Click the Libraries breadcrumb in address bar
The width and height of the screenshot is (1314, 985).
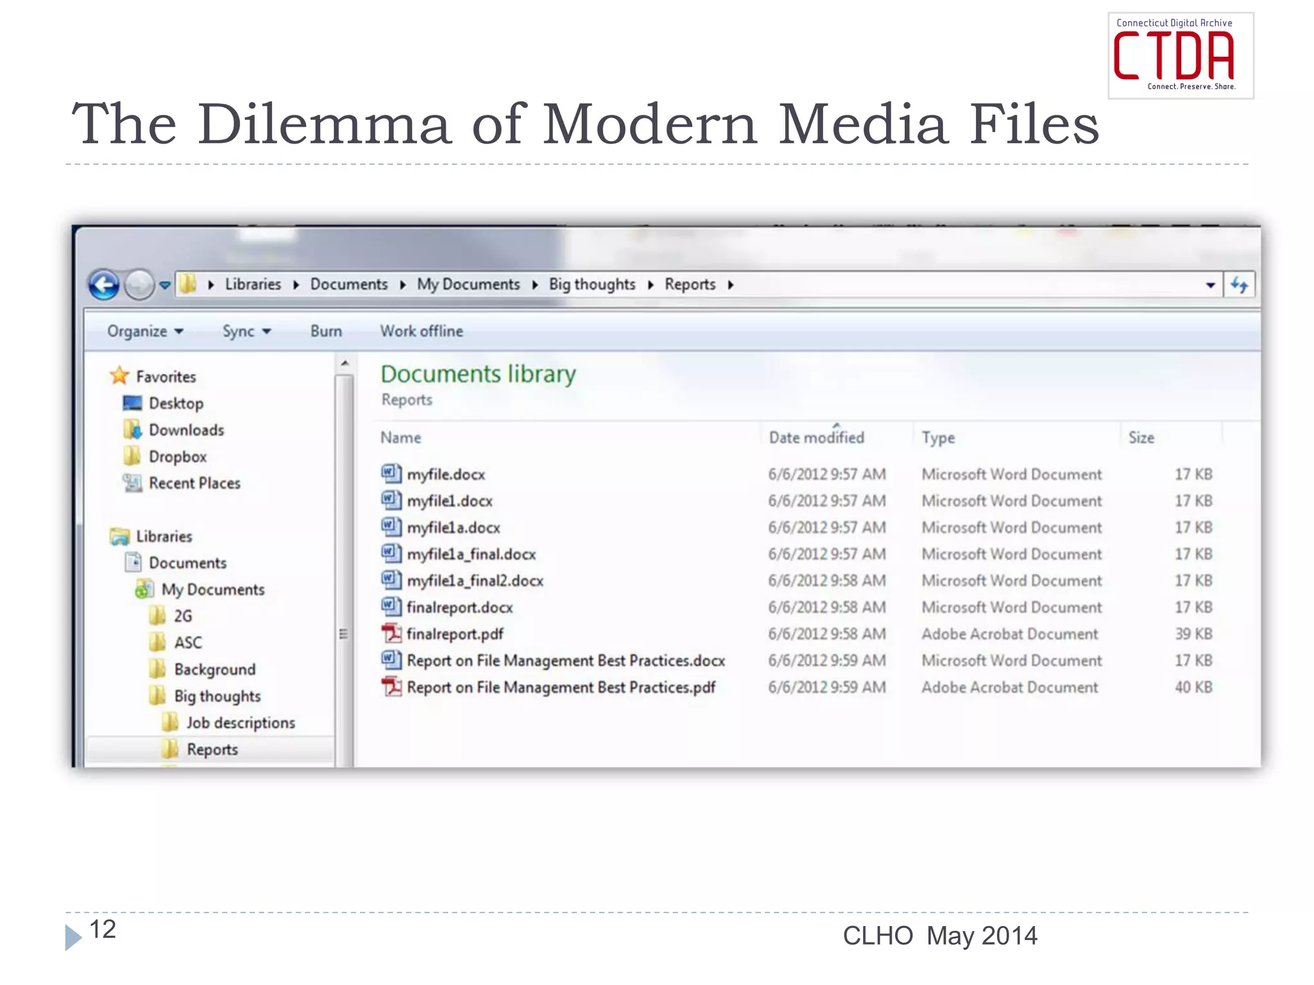(253, 284)
